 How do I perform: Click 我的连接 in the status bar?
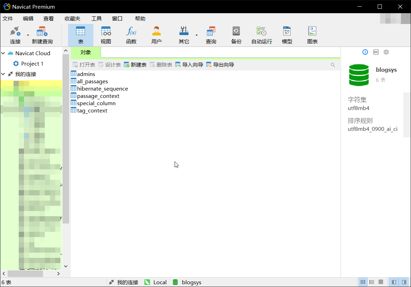tap(124, 282)
